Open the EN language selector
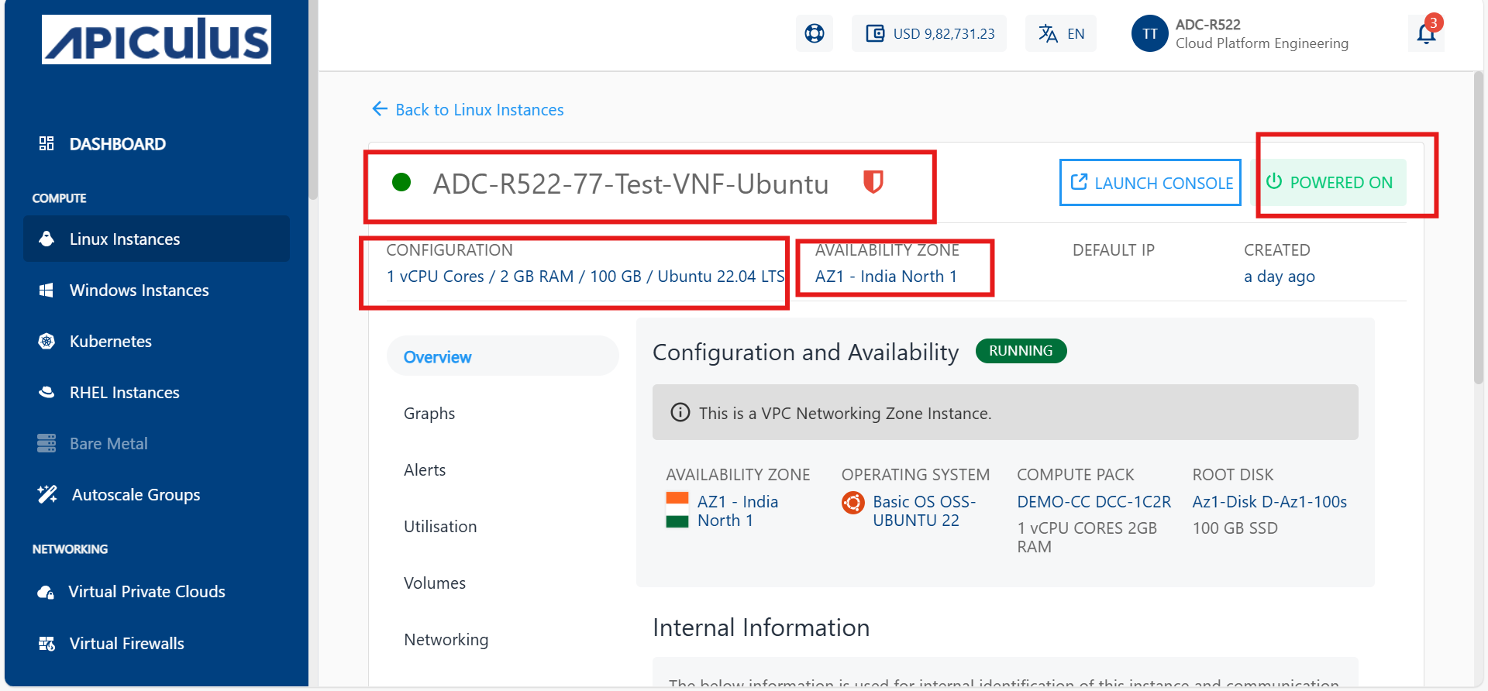The height and width of the screenshot is (691, 1488). point(1061,33)
